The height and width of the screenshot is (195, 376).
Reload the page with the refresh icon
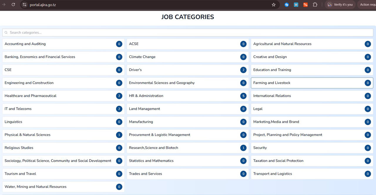(x=13, y=5)
